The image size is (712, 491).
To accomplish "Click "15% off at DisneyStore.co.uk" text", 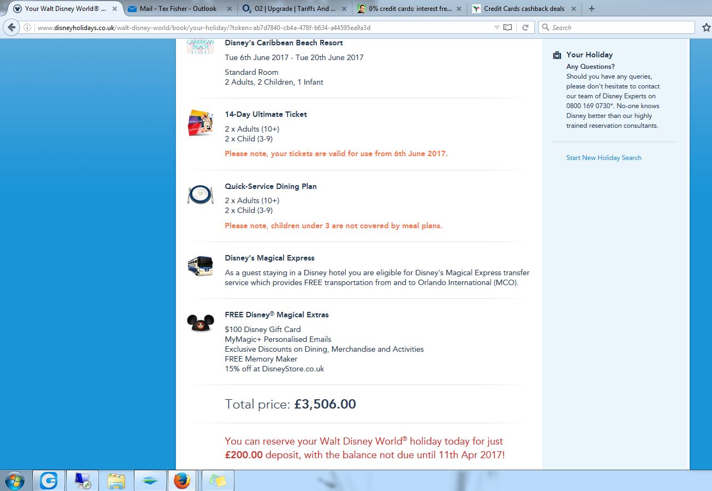I will (x=274, y=369).
